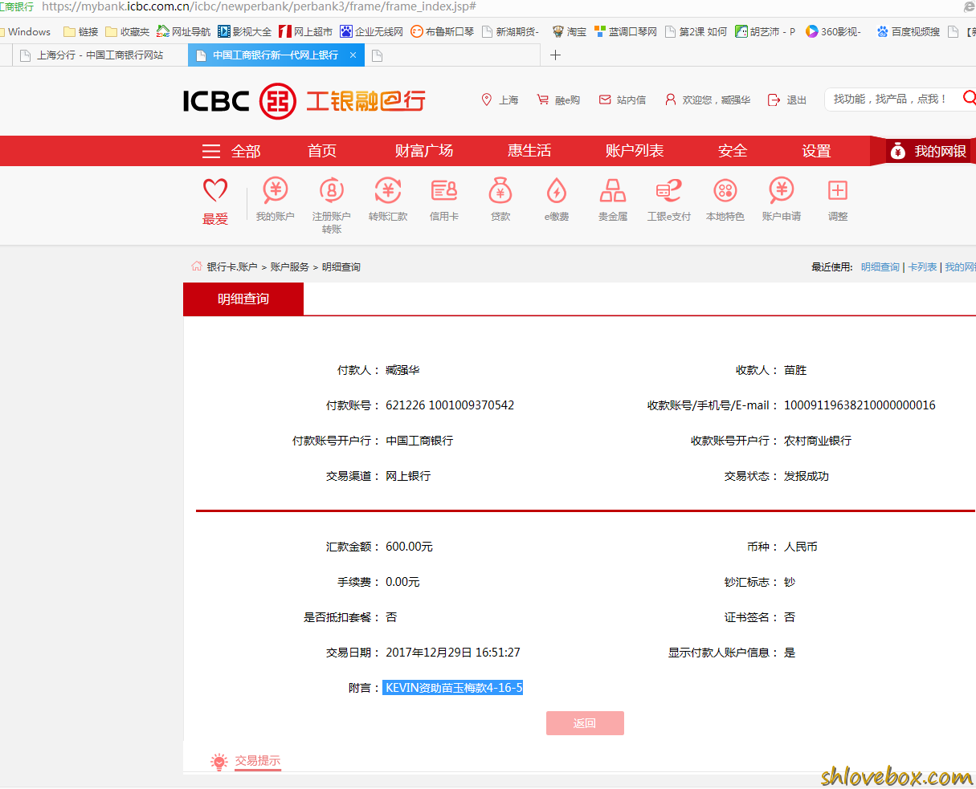Click the pink 返回 button
Viewport: 976px width, 789px height.
585,723
